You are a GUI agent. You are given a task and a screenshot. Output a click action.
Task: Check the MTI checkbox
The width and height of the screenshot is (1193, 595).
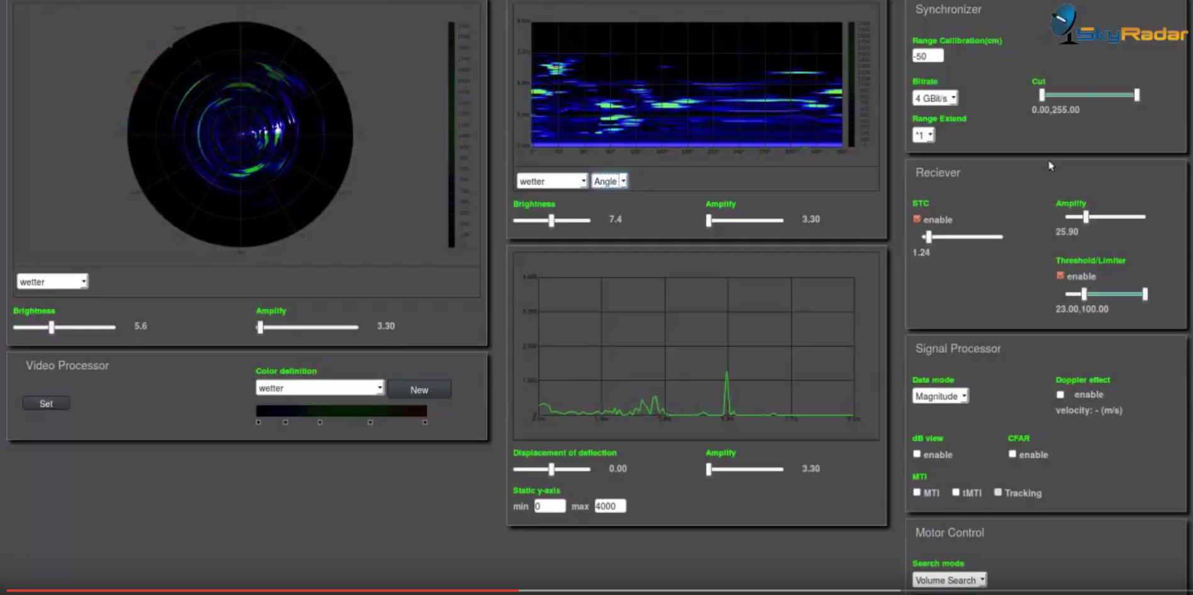(917, 493)
